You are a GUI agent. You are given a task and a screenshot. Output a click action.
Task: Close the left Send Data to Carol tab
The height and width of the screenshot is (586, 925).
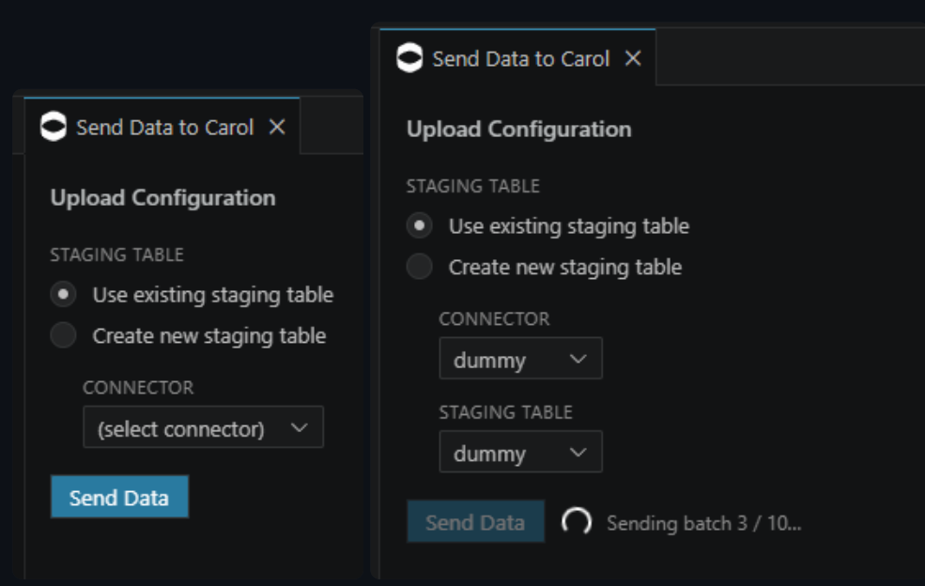tap(277, 127)
